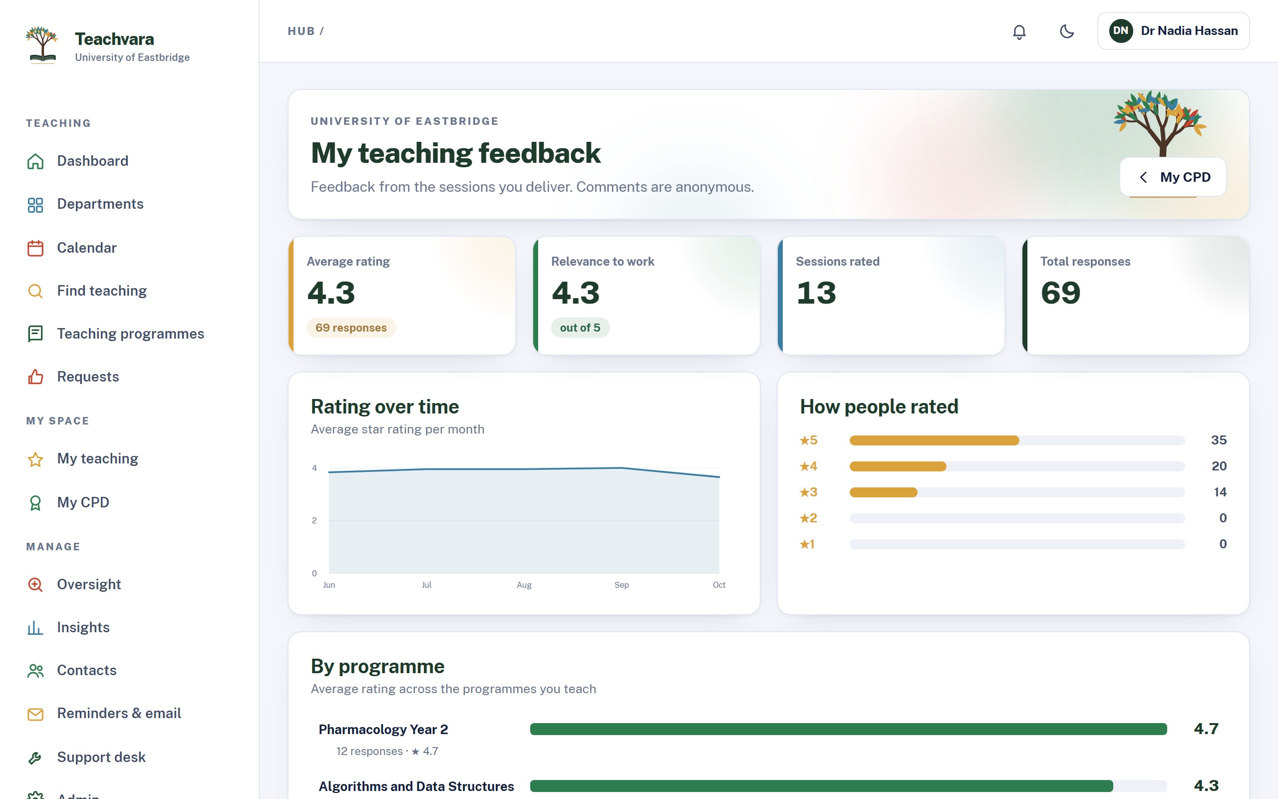1278x799 pixels.
Task: Click the Pharmacology Year 2 rating bar
Action: click(848, 729)
